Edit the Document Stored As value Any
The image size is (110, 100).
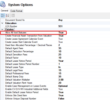60,20
